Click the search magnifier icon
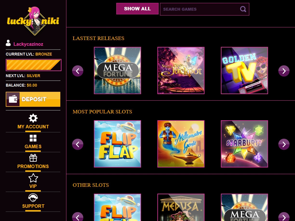Viewport: 295px width, 221px height. coord(243,9)
